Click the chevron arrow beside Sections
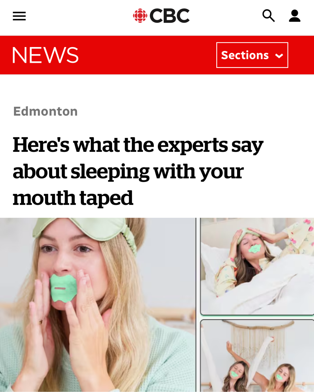 tap(279, 56)
